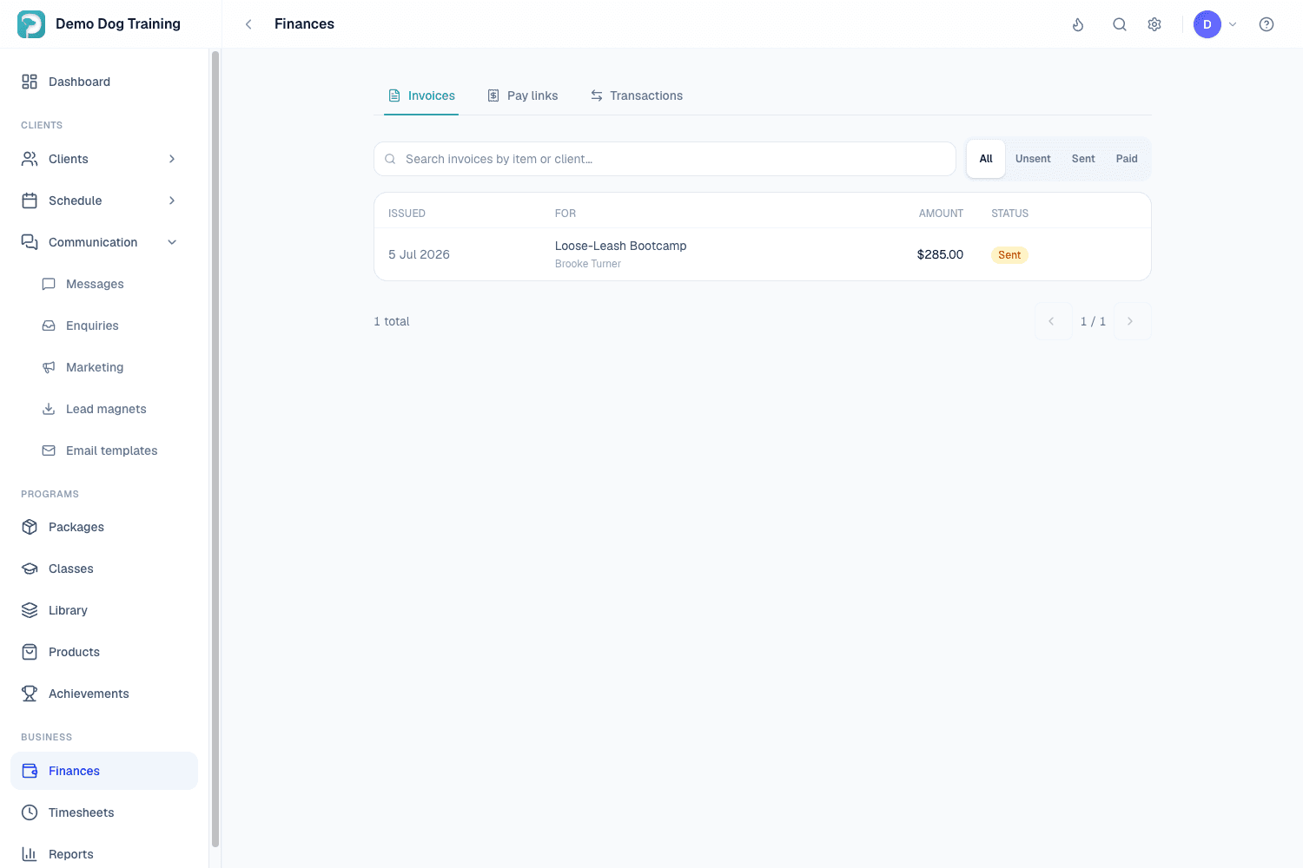Open the account dropdown chevron

[1233, 24]
